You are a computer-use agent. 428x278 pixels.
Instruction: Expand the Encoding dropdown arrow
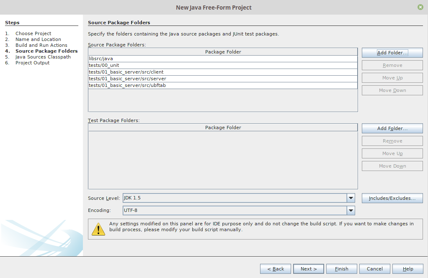[351, 211]
